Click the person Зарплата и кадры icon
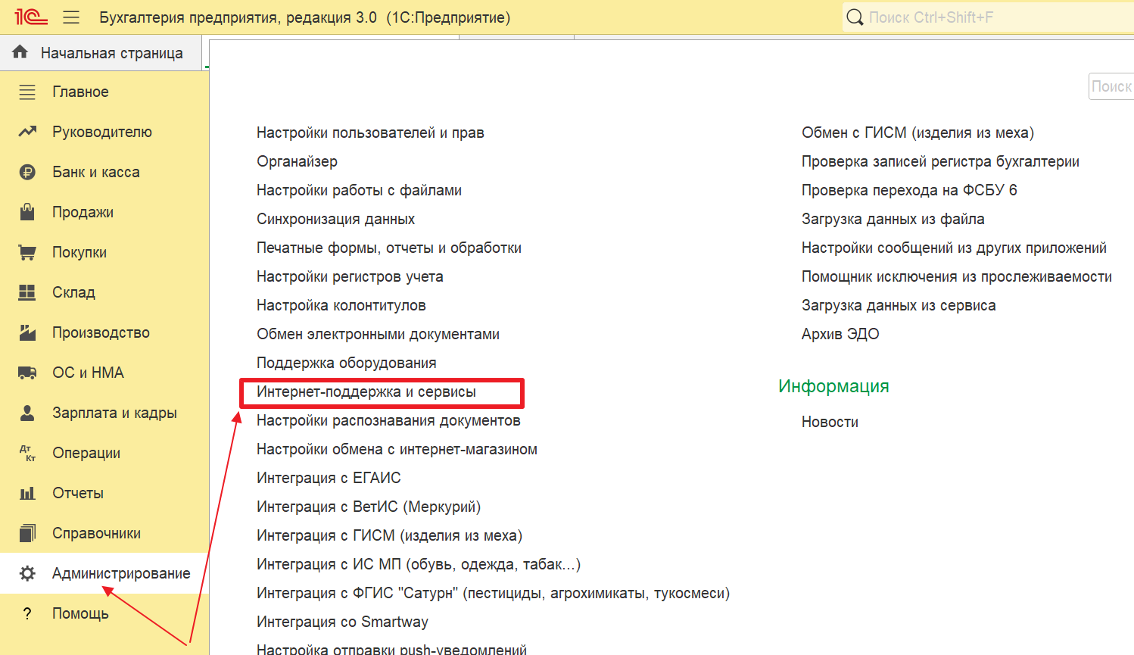1134x655 pixels. pyautogui.click(x=27, y=413)
